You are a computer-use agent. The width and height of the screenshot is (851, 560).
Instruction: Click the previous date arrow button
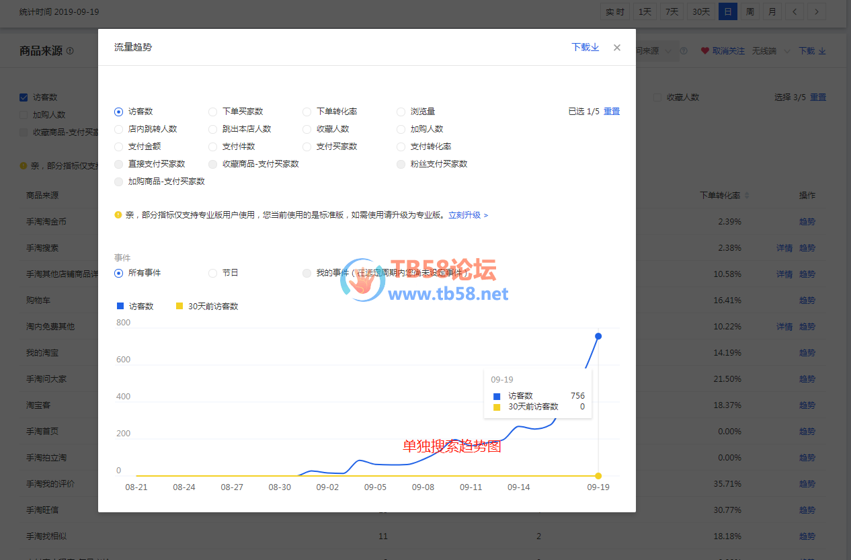coord(794,11)
